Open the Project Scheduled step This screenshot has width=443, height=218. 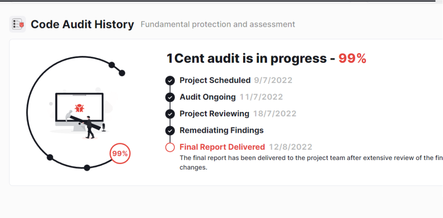pos(215,80)
